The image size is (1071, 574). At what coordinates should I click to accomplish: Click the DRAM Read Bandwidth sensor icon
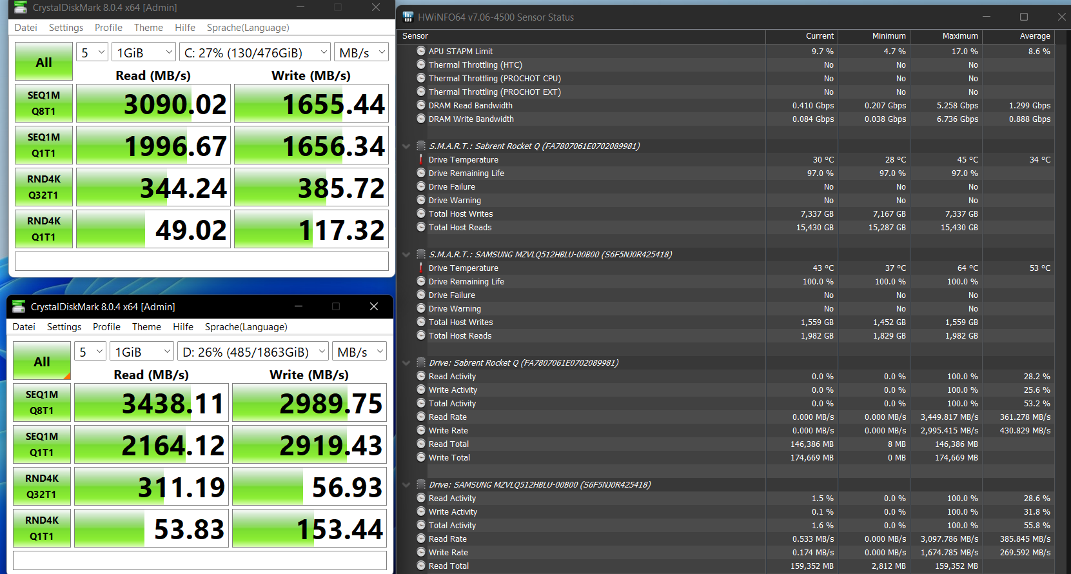tap(421, 105)
